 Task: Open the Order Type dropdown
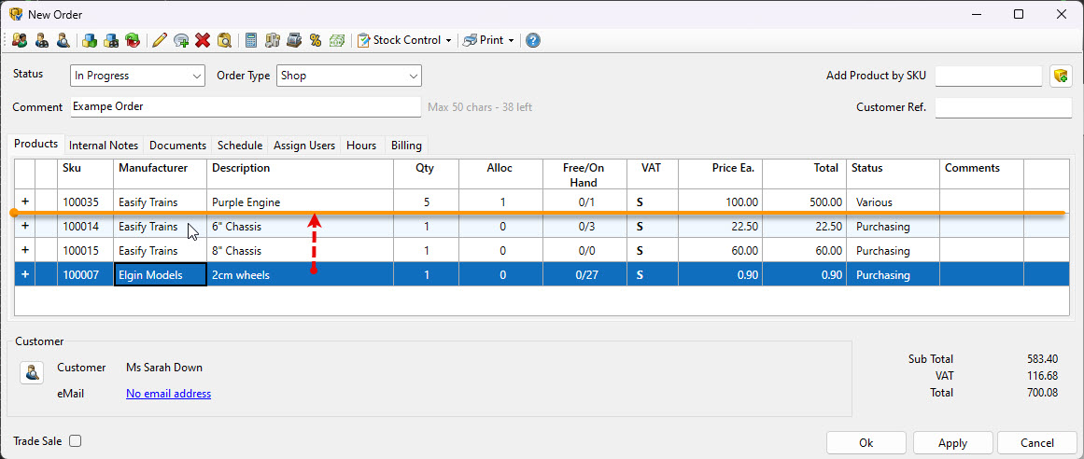click(349, 76)
